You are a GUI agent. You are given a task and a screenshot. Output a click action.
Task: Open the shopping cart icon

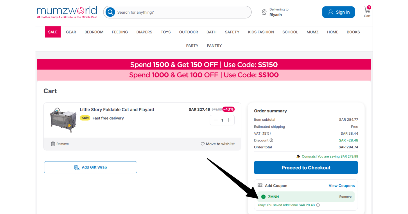coord(367,10)
